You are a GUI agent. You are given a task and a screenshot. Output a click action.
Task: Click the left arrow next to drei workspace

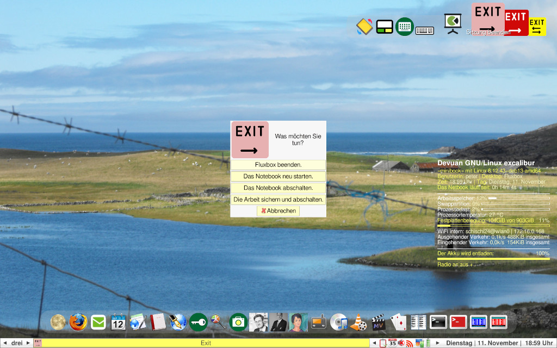point(5,343)
